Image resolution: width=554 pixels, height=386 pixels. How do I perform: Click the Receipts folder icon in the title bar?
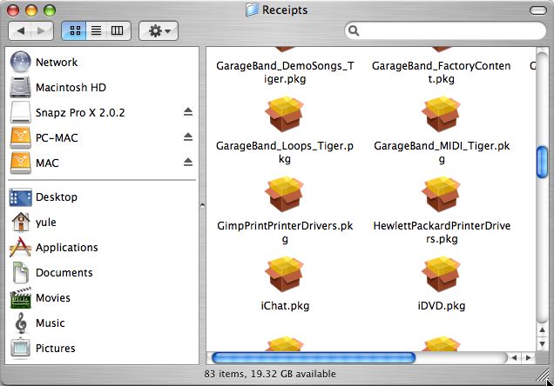point(253,10)
